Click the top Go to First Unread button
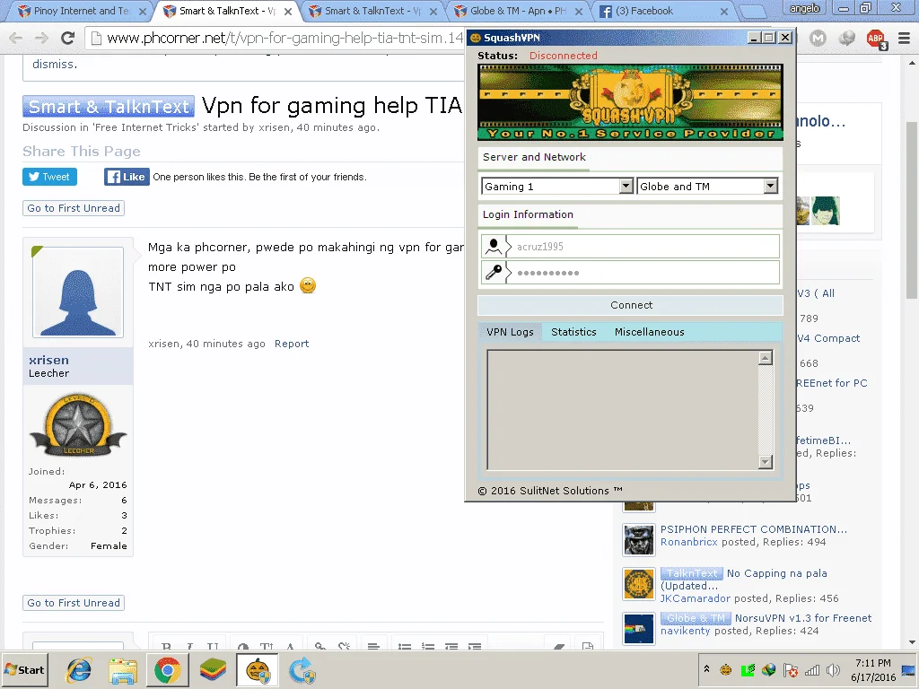The image size is (919, 689). (74, 208)
